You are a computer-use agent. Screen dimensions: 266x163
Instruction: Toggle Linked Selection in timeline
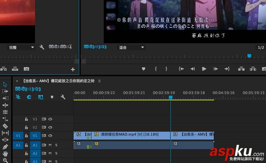41,97
